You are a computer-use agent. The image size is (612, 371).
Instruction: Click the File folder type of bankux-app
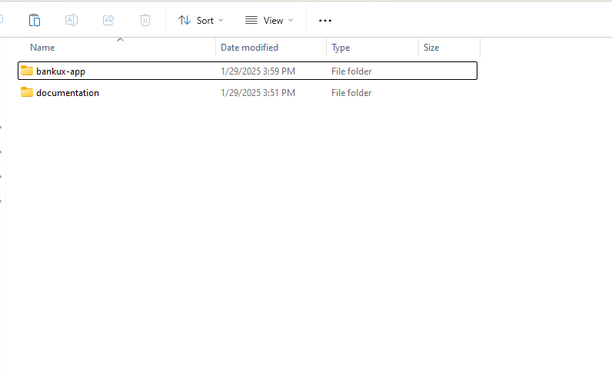(x=351, y=71)
